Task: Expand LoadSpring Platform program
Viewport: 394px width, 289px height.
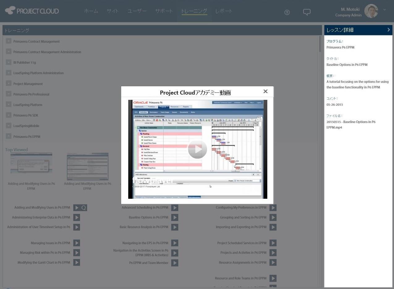Action: 9,104
